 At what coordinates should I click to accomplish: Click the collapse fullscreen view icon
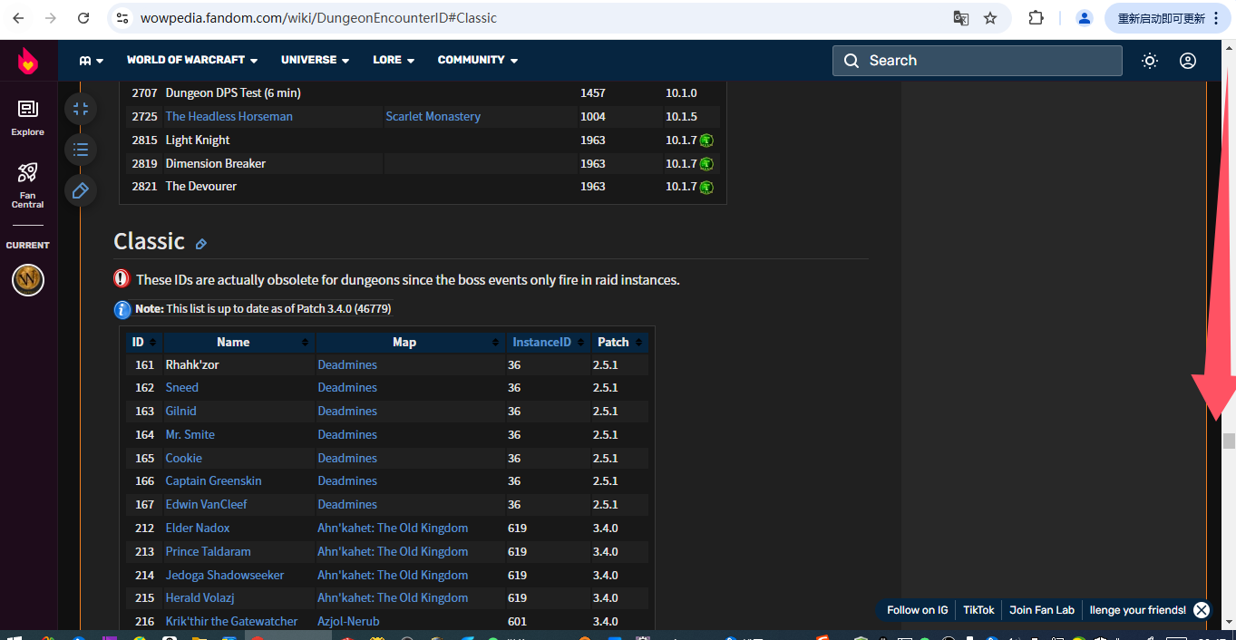81,109
